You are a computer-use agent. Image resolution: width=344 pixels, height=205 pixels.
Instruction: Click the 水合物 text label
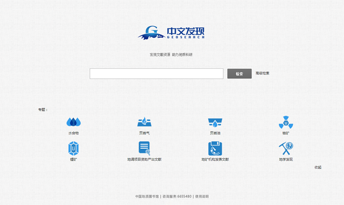point(74,133)
